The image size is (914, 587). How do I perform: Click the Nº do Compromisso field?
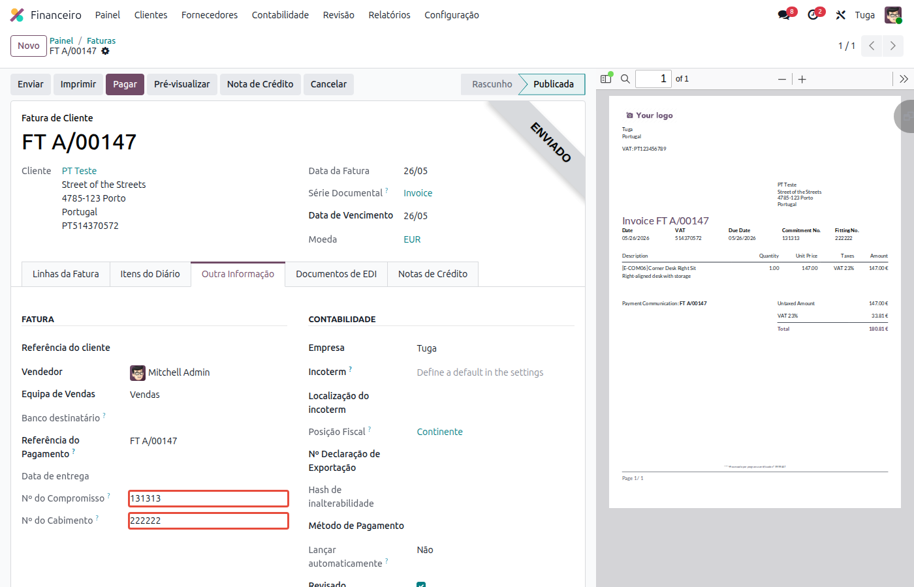tap(208, 498)
